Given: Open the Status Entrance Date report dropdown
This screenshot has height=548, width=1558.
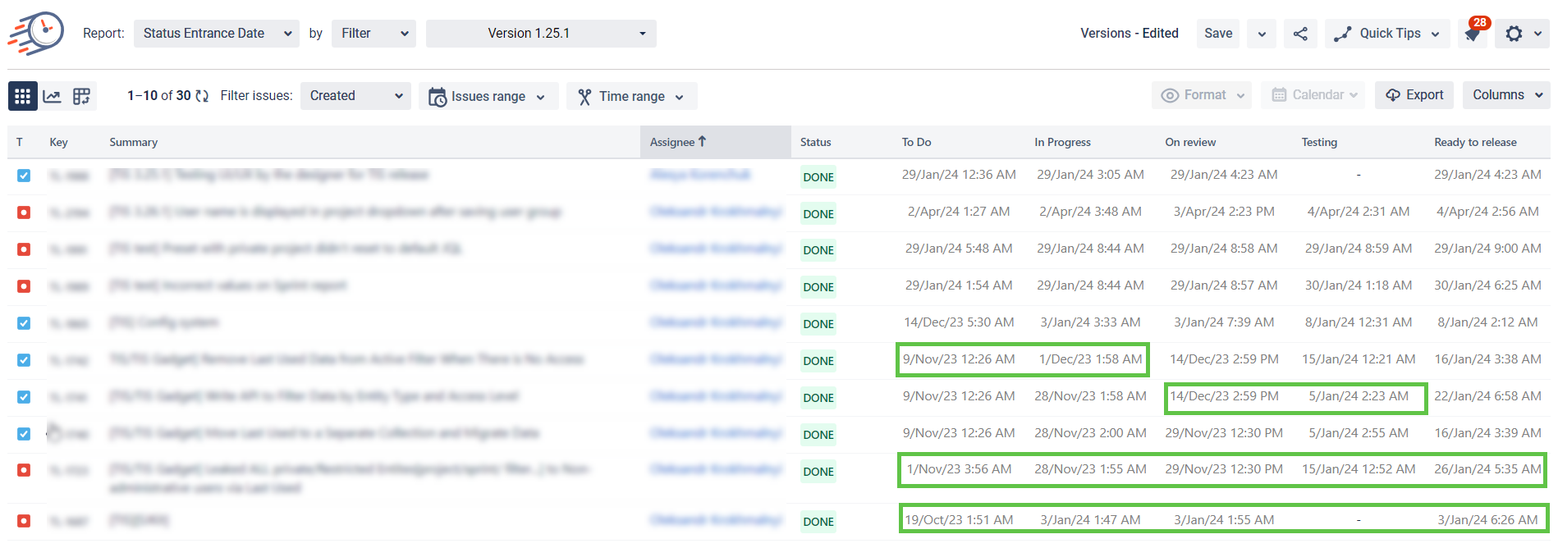Looking at the screenshot, I should 216,34.
